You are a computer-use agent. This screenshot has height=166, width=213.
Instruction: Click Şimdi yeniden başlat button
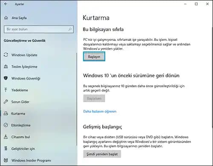point(102,154)
